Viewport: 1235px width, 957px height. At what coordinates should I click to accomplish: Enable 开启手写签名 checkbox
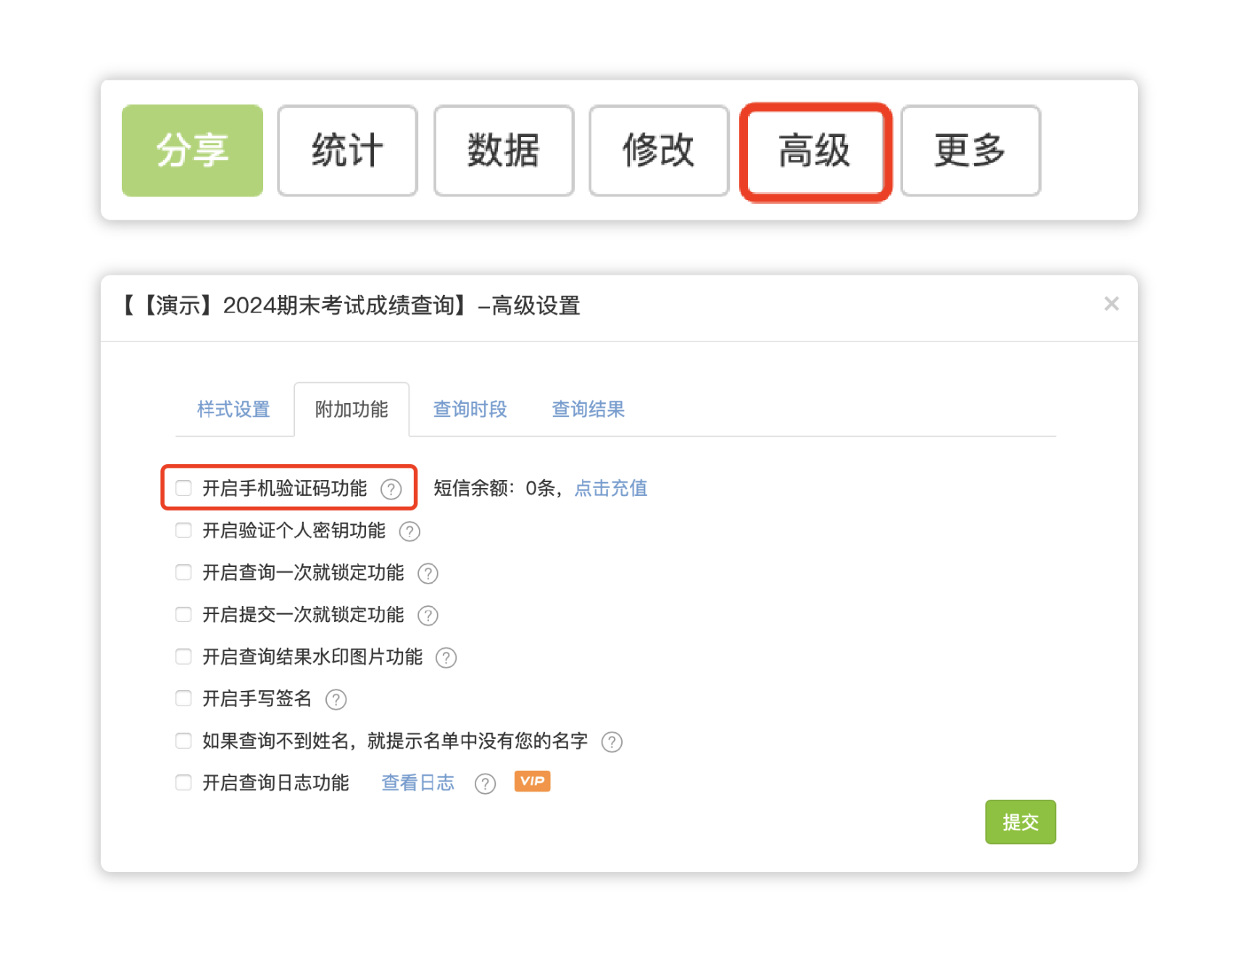[183, 698]
